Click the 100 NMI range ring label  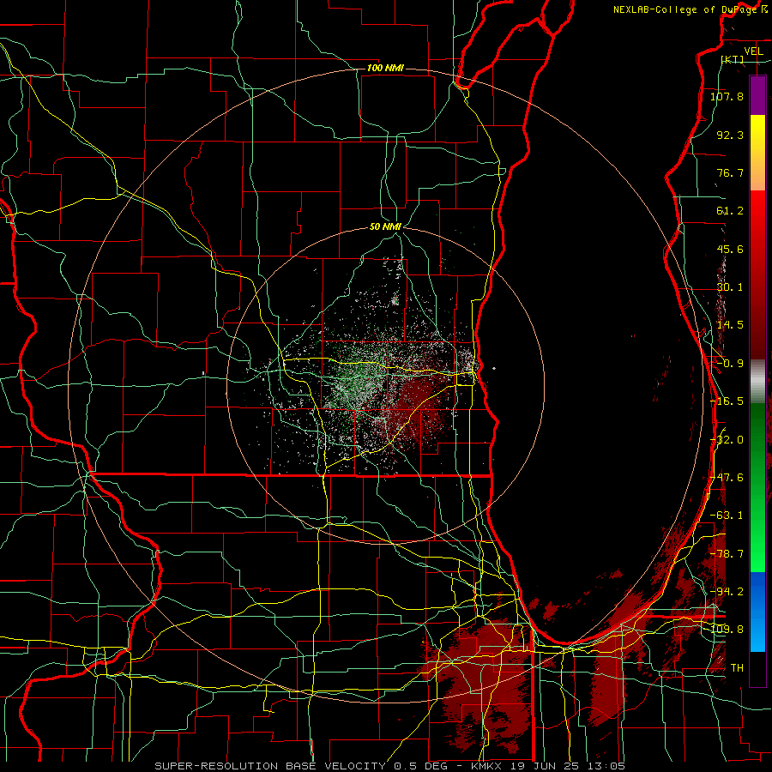pos(385,68)
